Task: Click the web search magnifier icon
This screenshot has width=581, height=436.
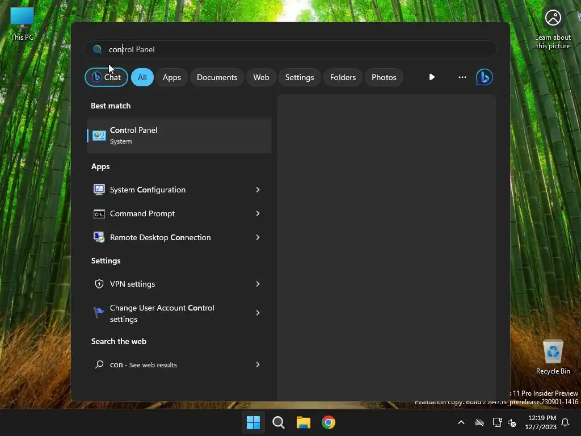Action: tap(99, 364)
